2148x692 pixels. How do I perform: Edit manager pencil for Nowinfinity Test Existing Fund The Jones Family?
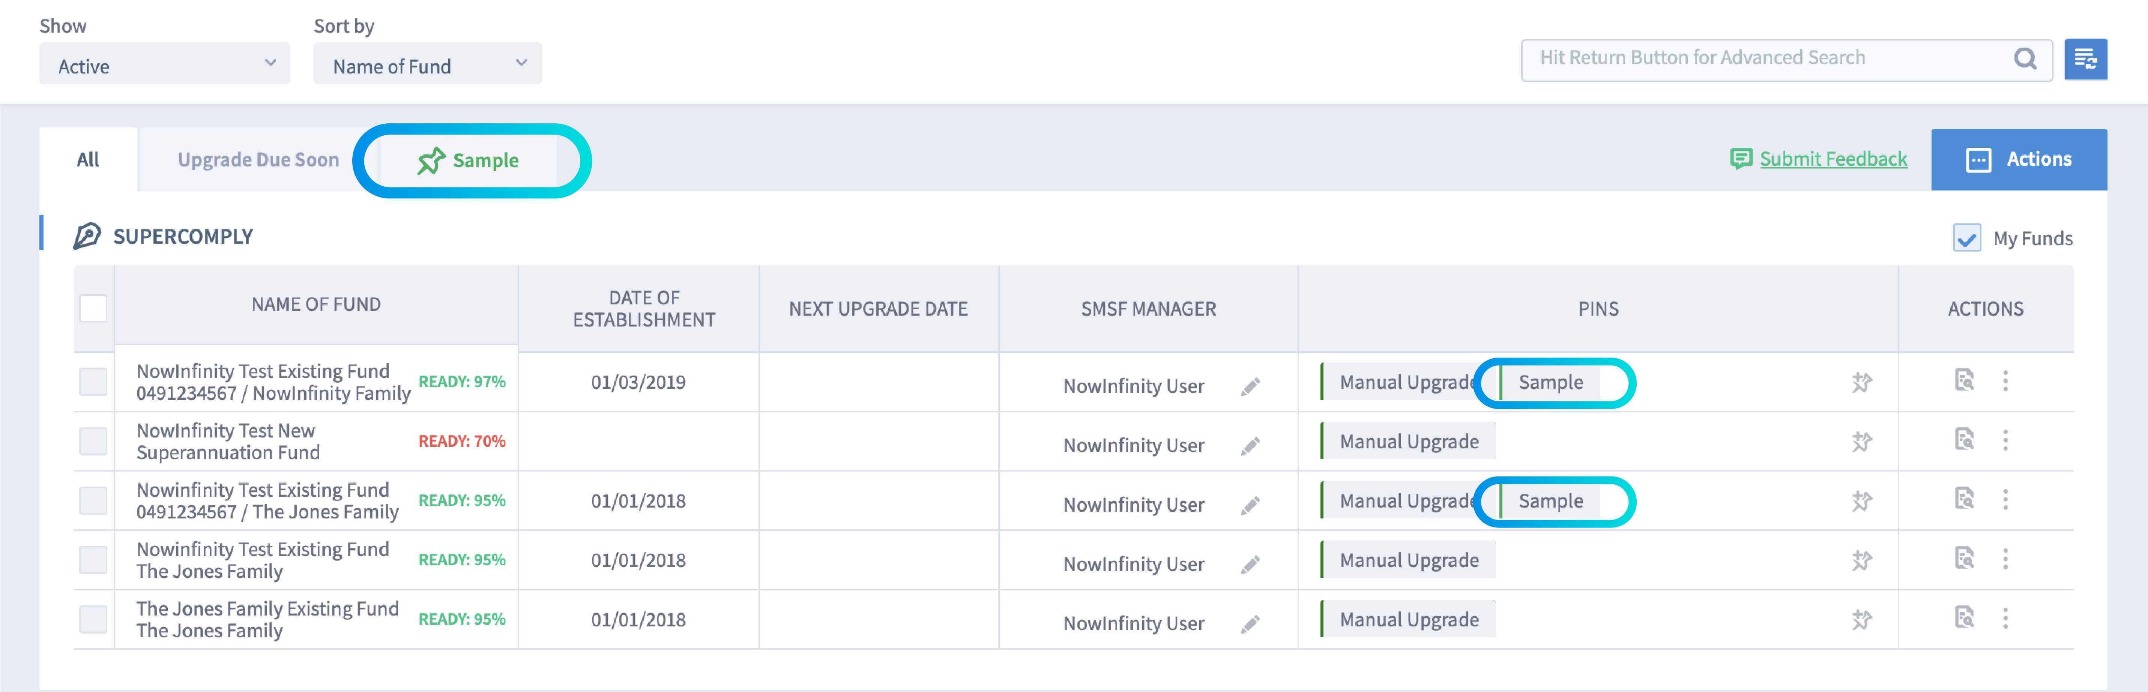point(1250,565)
